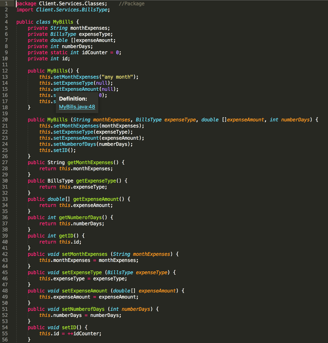Open the MyBills.java:48 definition link

pyautogui.click(x=77, y=107)
